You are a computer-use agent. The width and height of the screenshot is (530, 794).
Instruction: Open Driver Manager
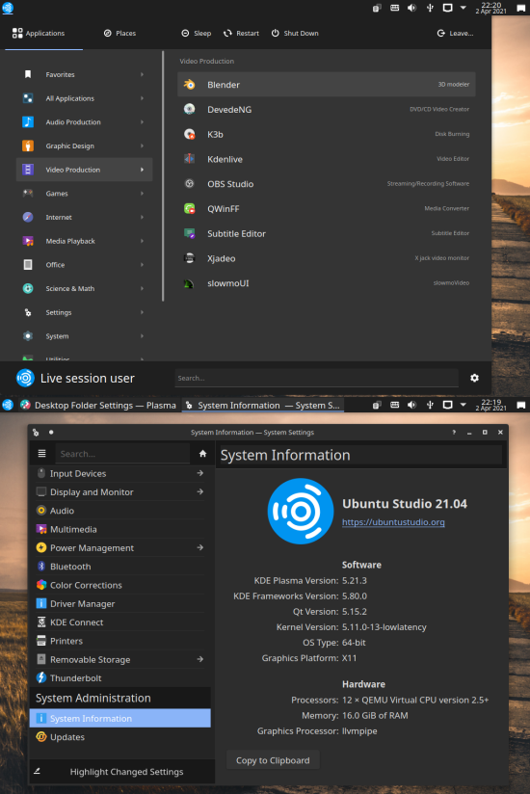120,603
